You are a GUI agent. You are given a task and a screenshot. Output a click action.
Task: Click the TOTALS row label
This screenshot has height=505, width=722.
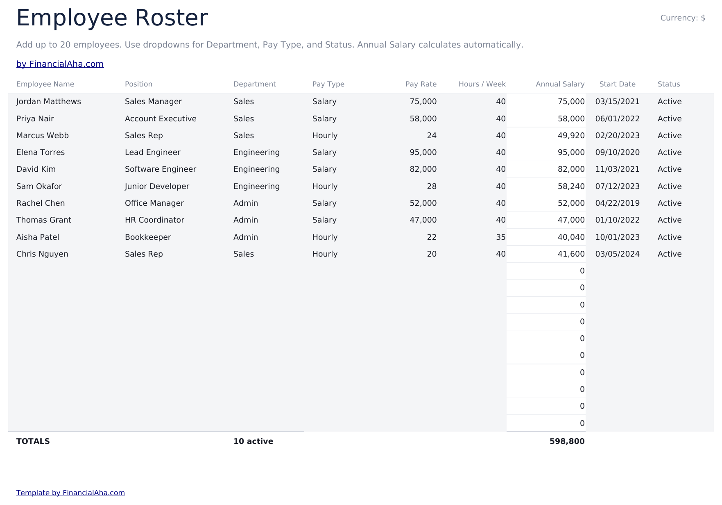pyautogui.click(x=33, y=441)
